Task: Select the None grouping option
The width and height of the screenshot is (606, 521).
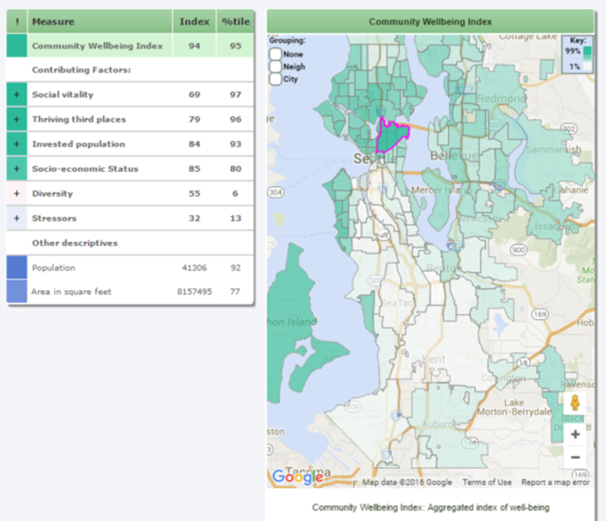Action: (276, 55)
